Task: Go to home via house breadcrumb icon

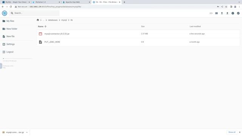Action: [38, 20]
